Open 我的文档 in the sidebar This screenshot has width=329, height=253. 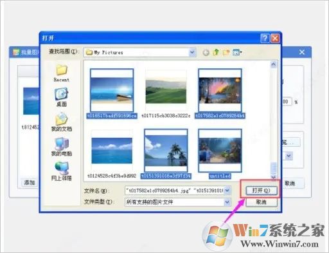tap(62, 122)
